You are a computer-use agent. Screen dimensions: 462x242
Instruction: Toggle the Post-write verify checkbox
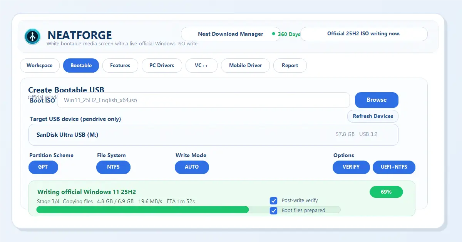pyautogui.click(x=273, y=201)
